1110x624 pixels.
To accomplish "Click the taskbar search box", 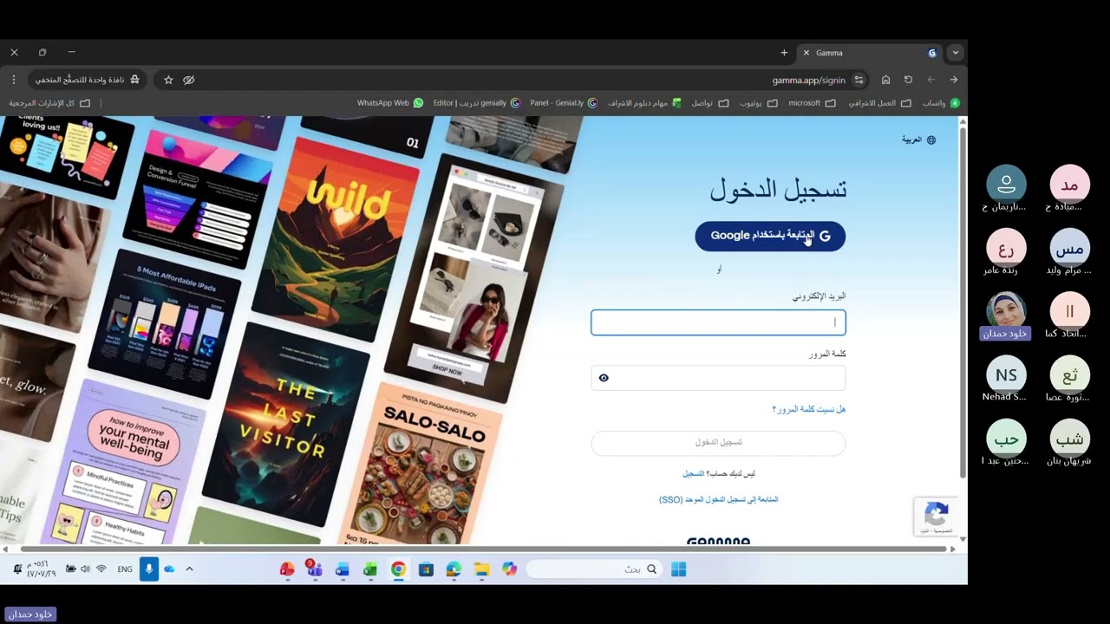I will pos(594,569).
